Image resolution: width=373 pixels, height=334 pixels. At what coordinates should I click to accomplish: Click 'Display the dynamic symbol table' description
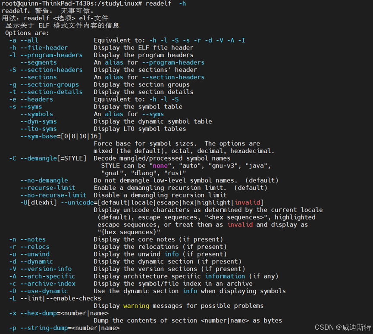click(x=153, y=121)
